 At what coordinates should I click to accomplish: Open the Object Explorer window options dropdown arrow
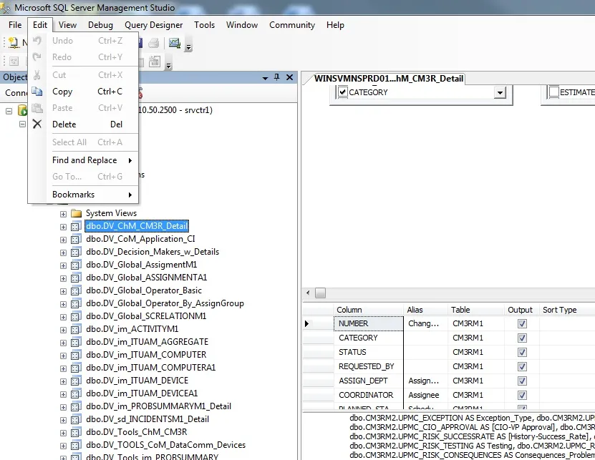264,77
